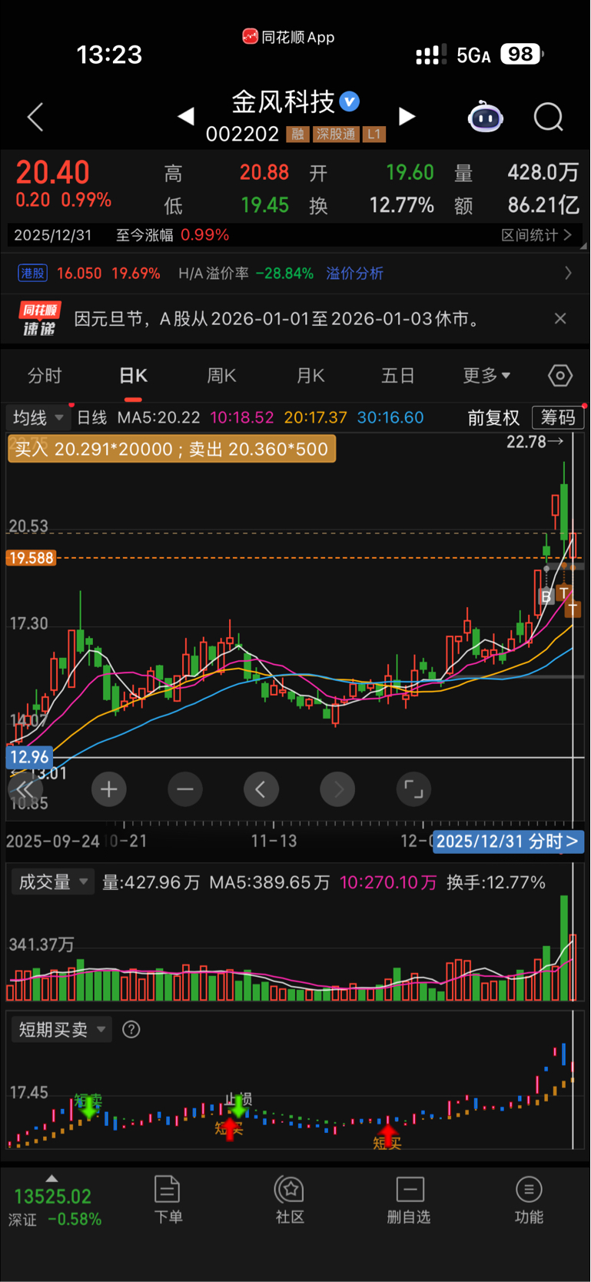Screen dimensions: 591x1282
Task: Tap the 10:18.52 moving average value
Action: tap(241, 417)
